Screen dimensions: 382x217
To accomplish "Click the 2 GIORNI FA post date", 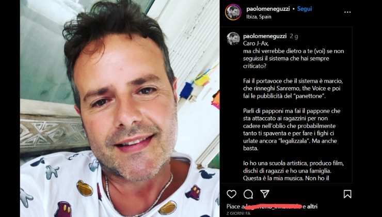I will click(238, 213).
